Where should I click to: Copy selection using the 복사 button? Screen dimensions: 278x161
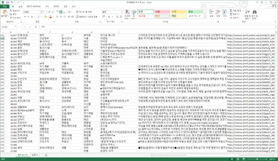(x=13, y=14)
